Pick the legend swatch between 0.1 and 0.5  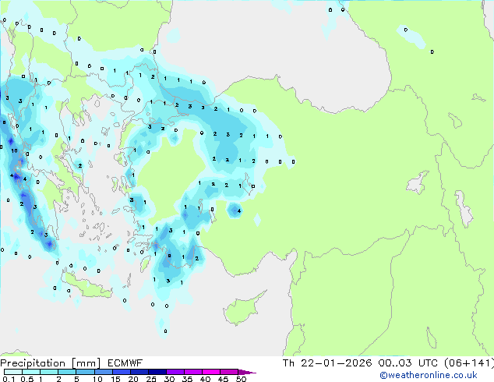13,372
